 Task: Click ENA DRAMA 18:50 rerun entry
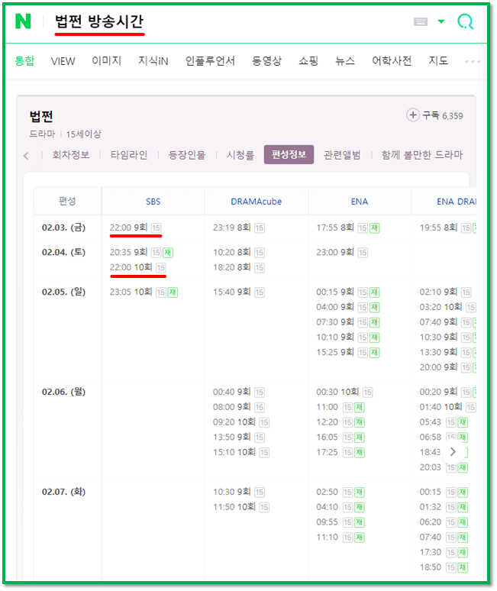tap(444, 567)
